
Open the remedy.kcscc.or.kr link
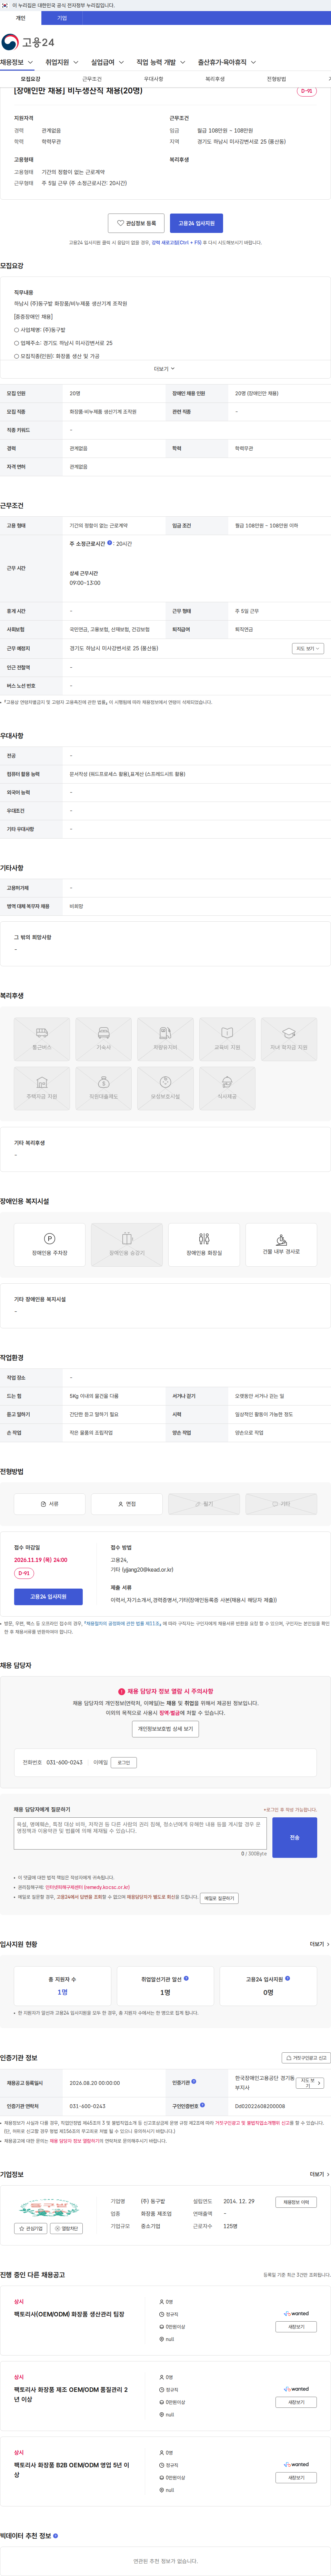pos(88,1887)
